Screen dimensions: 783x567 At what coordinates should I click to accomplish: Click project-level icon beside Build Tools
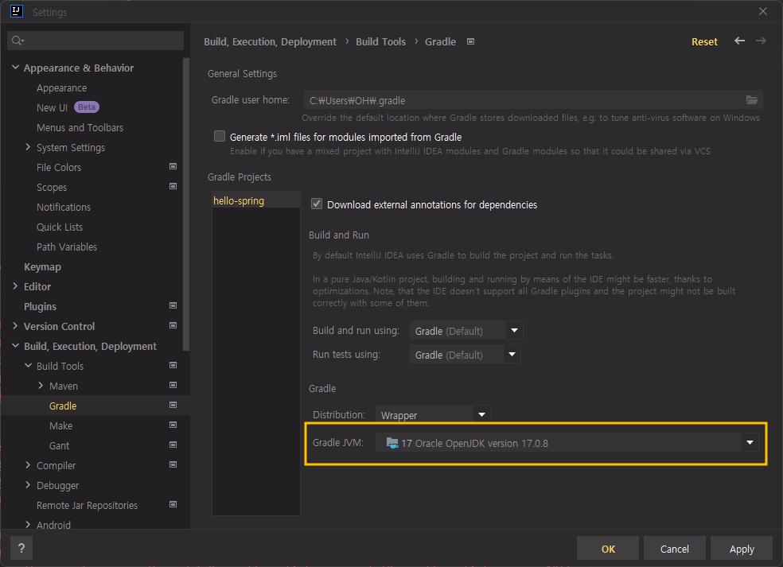point(173,366)
